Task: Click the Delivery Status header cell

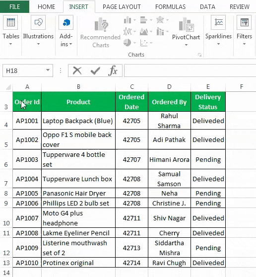Action: click(208, 102)
